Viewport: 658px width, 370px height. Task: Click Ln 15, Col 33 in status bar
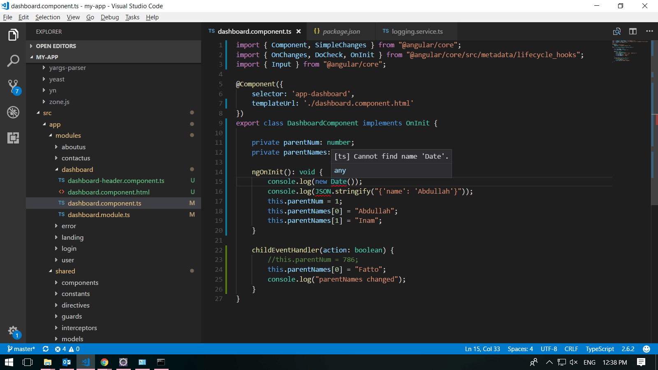click(482, 349)
